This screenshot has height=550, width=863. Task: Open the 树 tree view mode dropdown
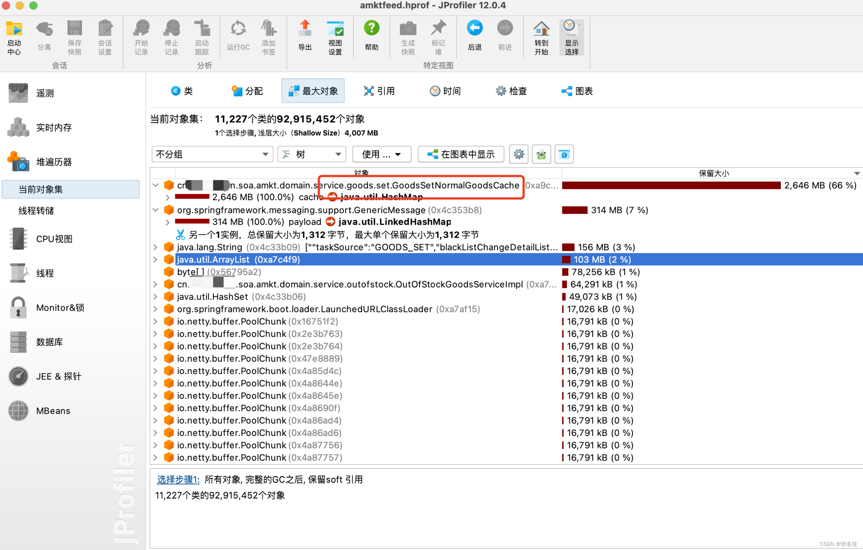pos(312,154)
